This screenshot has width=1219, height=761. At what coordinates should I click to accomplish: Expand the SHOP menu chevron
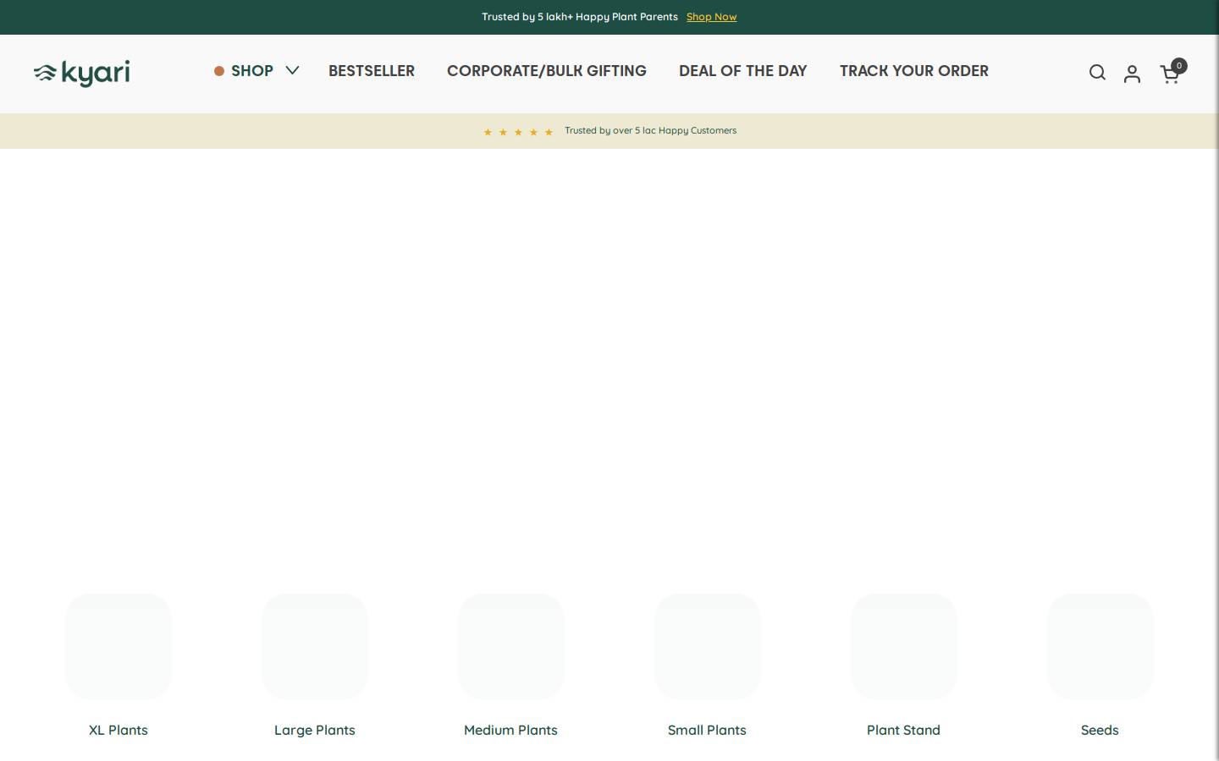point(292,70)
